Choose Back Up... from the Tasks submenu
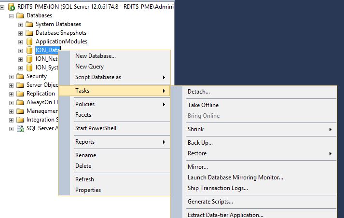Image resolution: width=344 pixels, height=218 pixels. point(200,143)
